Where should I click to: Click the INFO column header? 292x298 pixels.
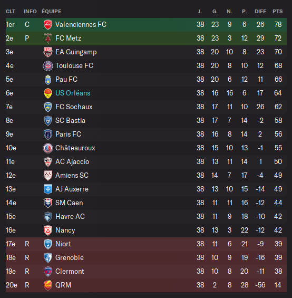coord(30,12)
